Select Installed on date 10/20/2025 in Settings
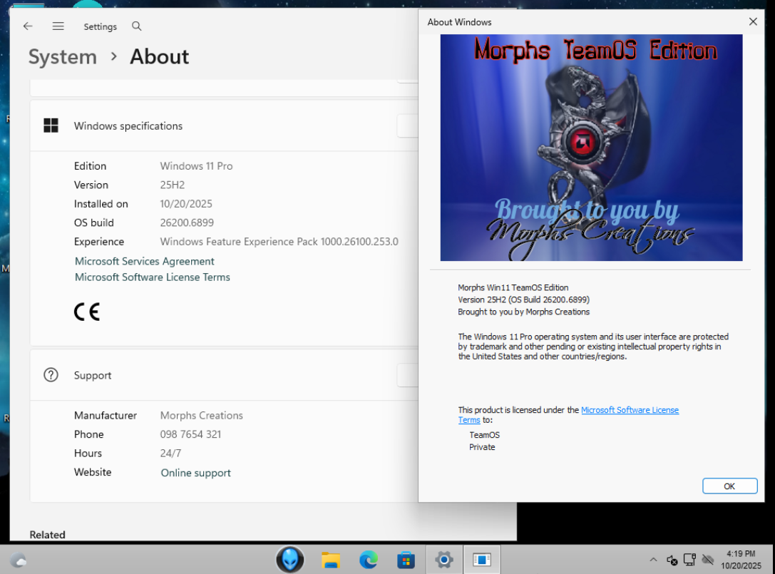The image size is (775, 574). [186, 204]
